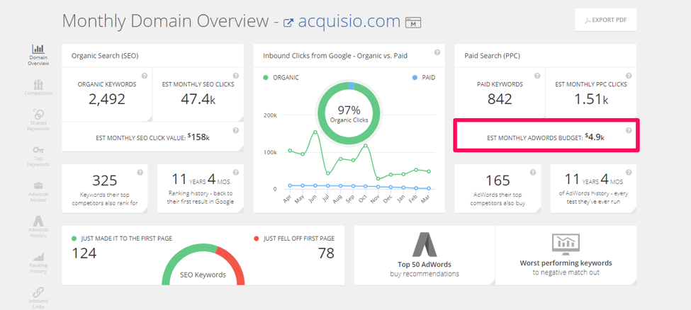Click the monthly calendar icon beside acquisio.com

click(x=413, y=23)
